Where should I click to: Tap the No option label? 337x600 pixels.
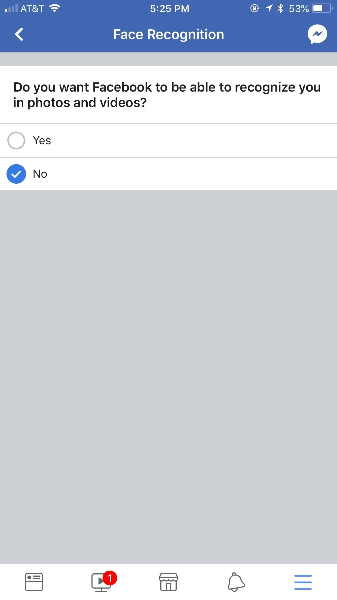[40, 174]
